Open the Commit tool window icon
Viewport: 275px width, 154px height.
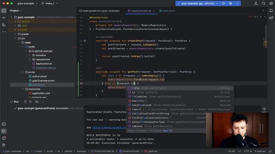(4, 18)
